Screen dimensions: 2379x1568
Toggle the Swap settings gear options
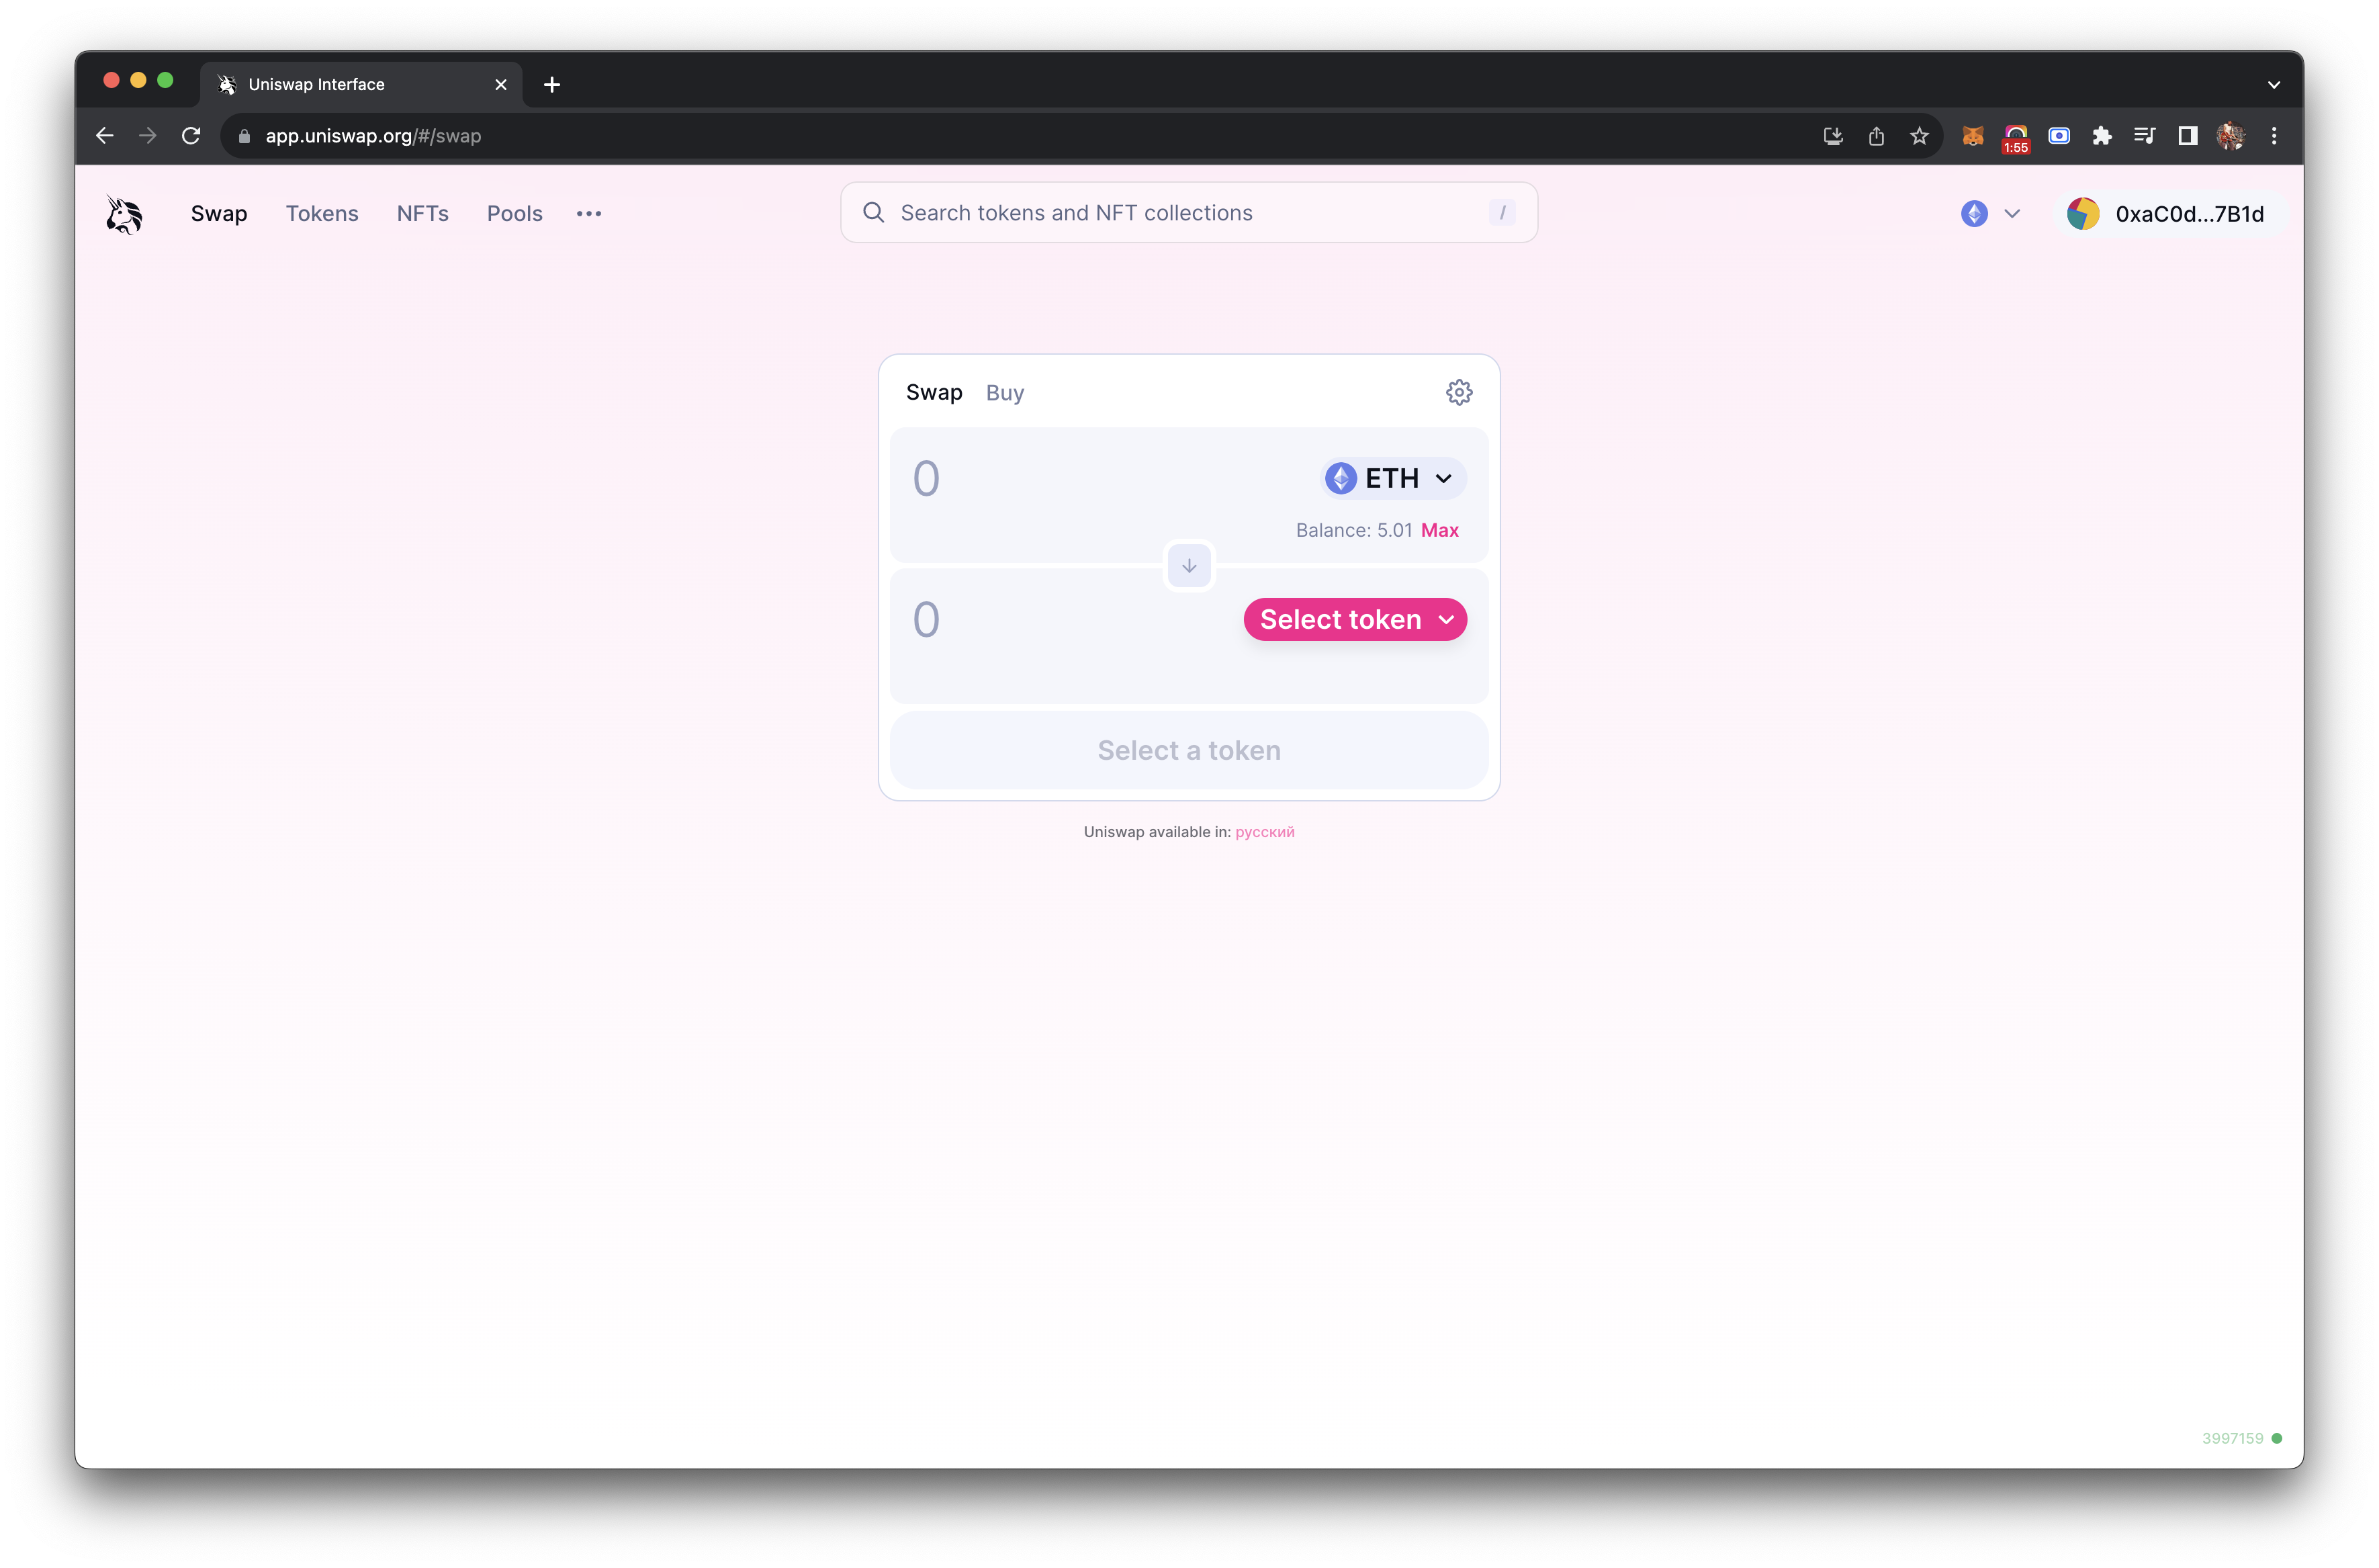(1459, 392)
